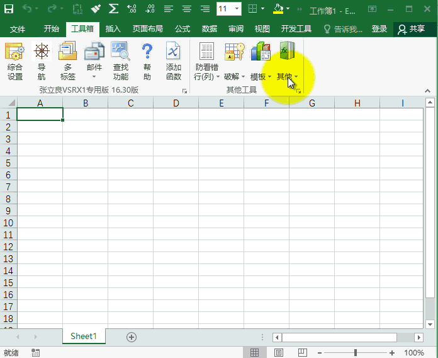The image size is (438, 358).
Task: Open 综合设置 general settings
Action: 15,62
